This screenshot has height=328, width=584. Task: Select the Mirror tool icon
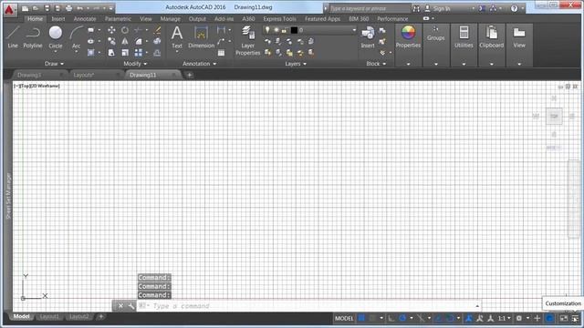(x=125, y=41)
